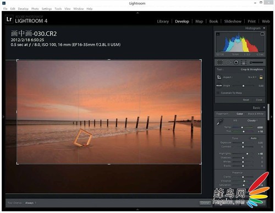Expand the left panel arrow
Viewport: 275px width, 213px height.
point(3,117)
